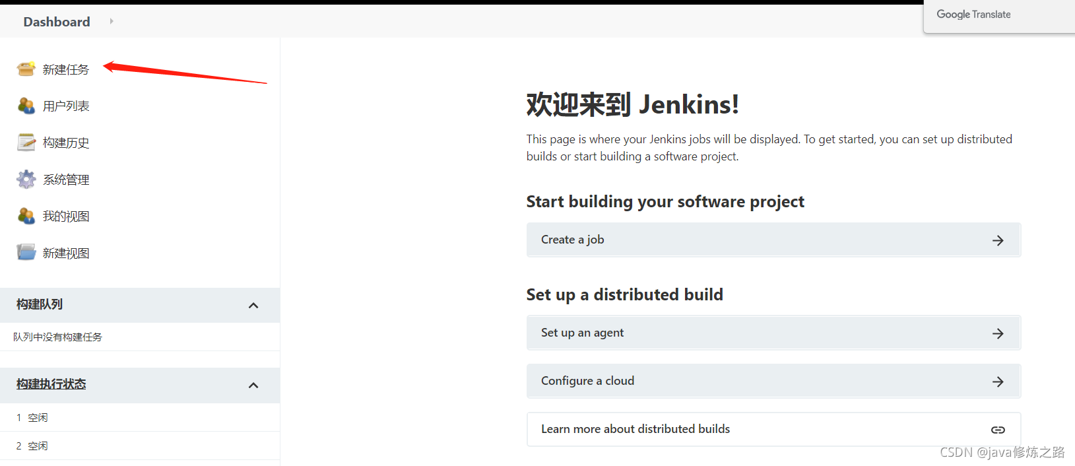This screenshot has height=466, width=1075.
Task: Click the arrow icon on Create a job
Action: pos(998,240)
